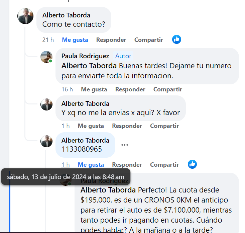The image size is (245, 233).
Task: Click Compartir under 'Y xq no me la envias'
Action: (164, 126)
